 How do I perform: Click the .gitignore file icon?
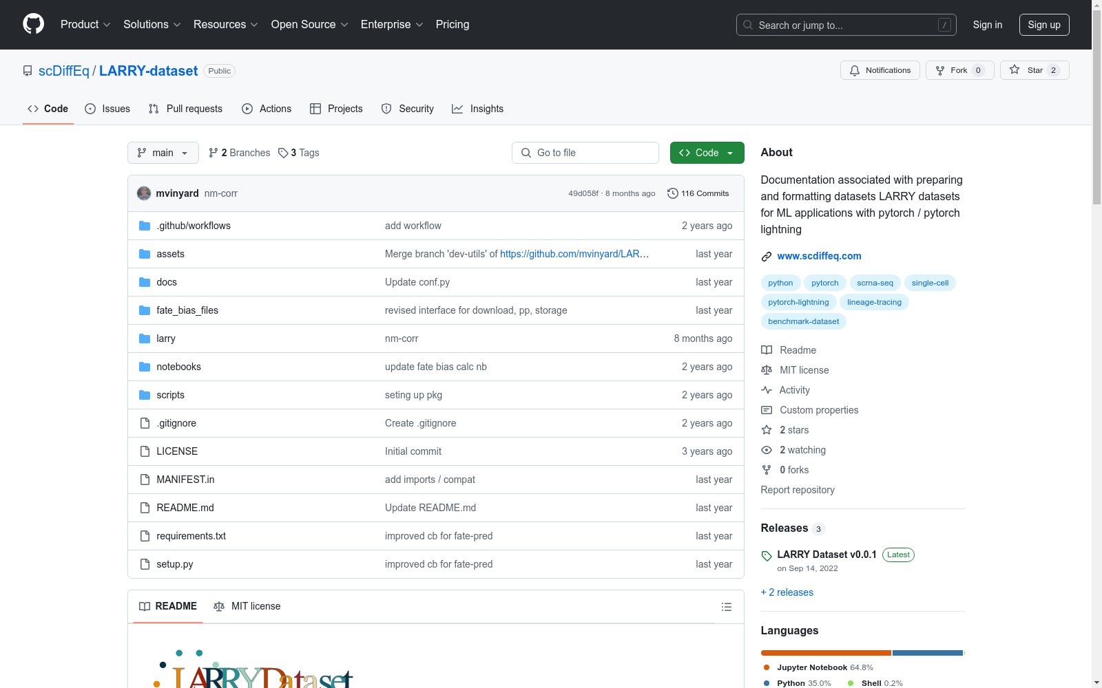tap(145, 423)
